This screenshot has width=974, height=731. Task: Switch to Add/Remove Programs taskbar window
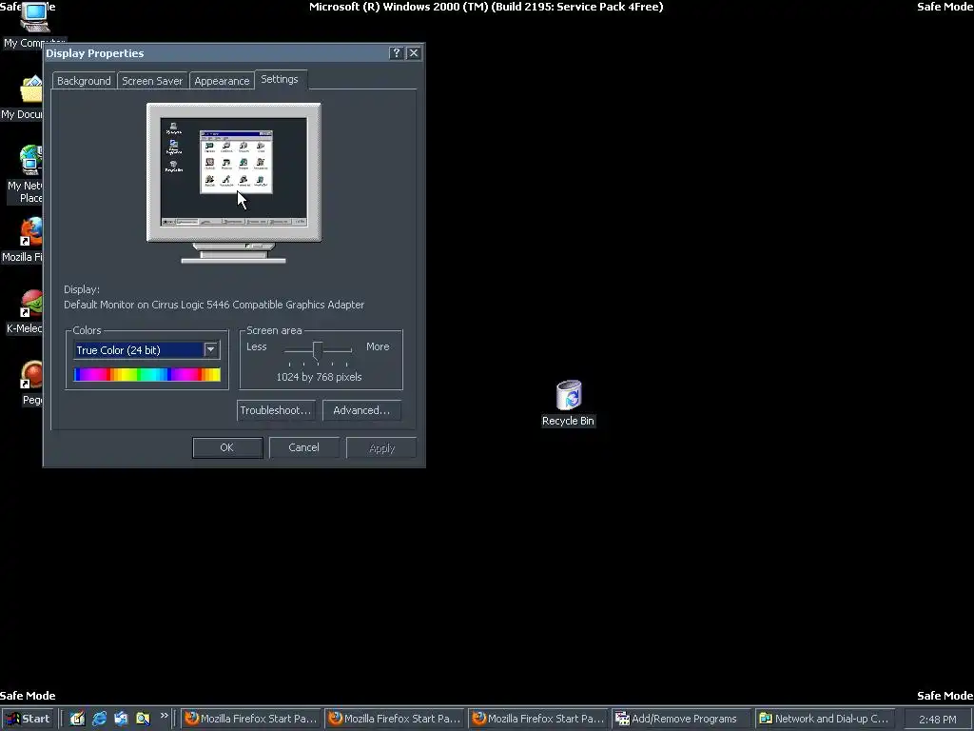[681, 719]
